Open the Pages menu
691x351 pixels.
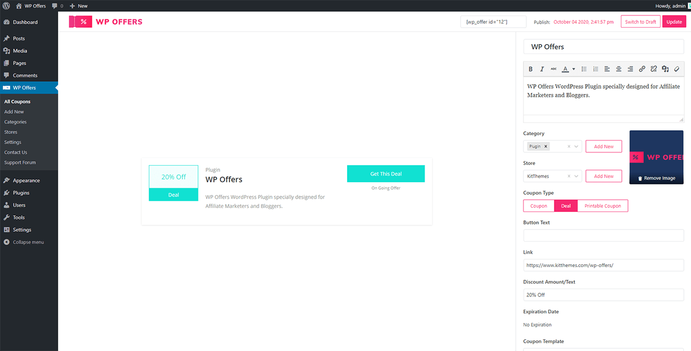coord(29,63)
